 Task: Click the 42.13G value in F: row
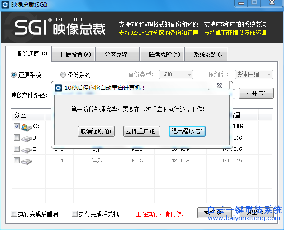(x=180, y=160)
